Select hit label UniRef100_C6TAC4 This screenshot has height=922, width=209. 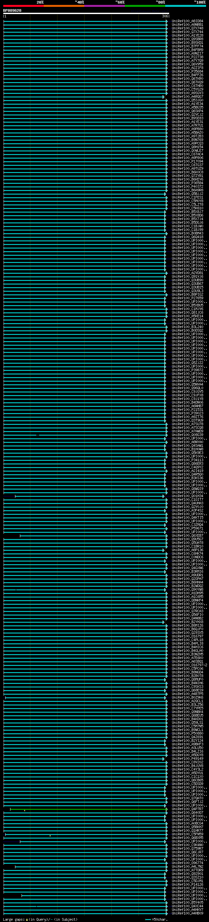click(187, 154)
